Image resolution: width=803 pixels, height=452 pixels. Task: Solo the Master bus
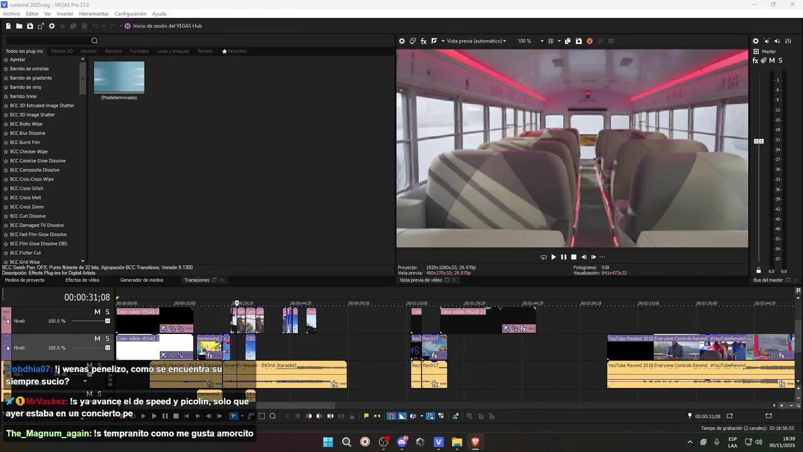(x=780, y=61)
